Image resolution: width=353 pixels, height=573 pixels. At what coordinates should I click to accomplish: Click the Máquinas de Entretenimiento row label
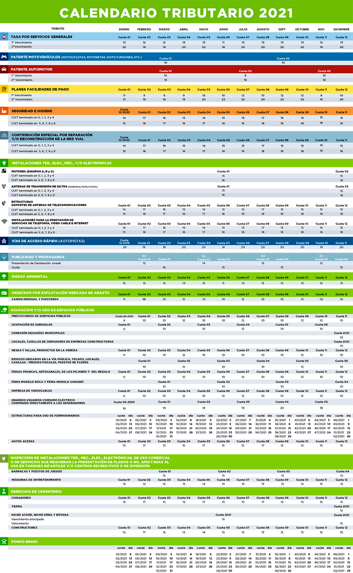36,480
